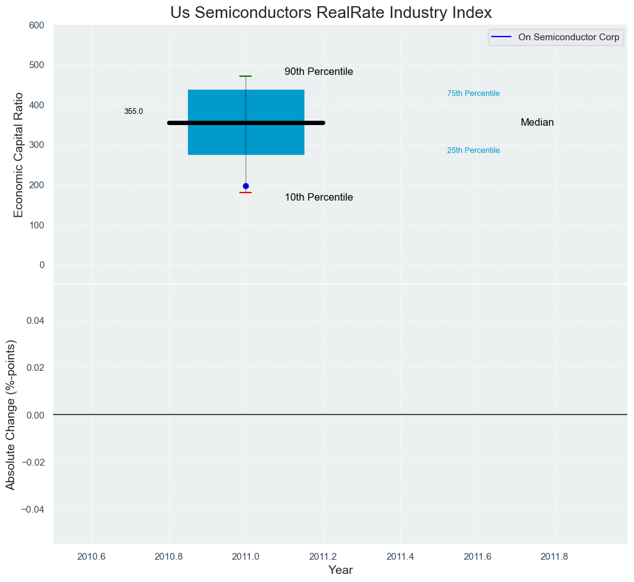Click the Absolute Change axis label
The image size is (634, 582).
(x=11, y=414)
